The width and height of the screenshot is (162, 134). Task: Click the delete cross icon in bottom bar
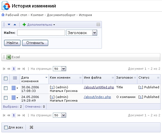point(31,127)
